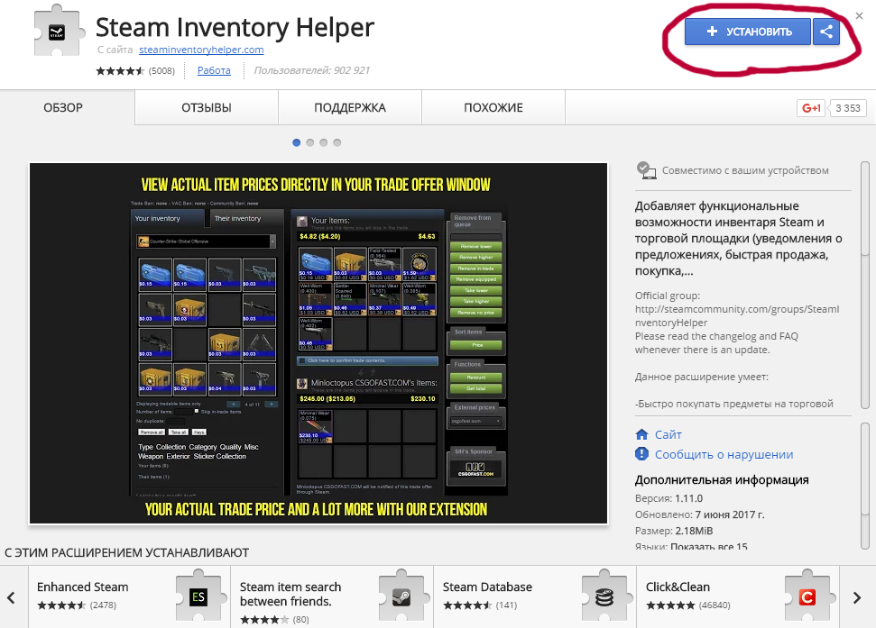Click the house icon beside Сайт

pos(642,434)
